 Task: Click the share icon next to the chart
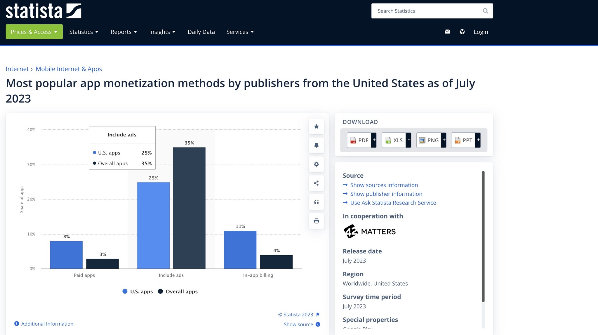pyautogui.click(x=316, y=183)
